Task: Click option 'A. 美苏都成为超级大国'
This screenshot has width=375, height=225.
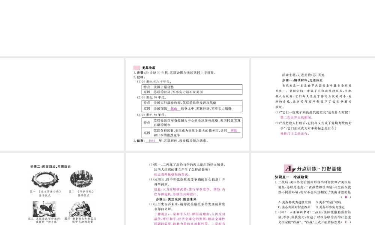Action: (294, 202)
